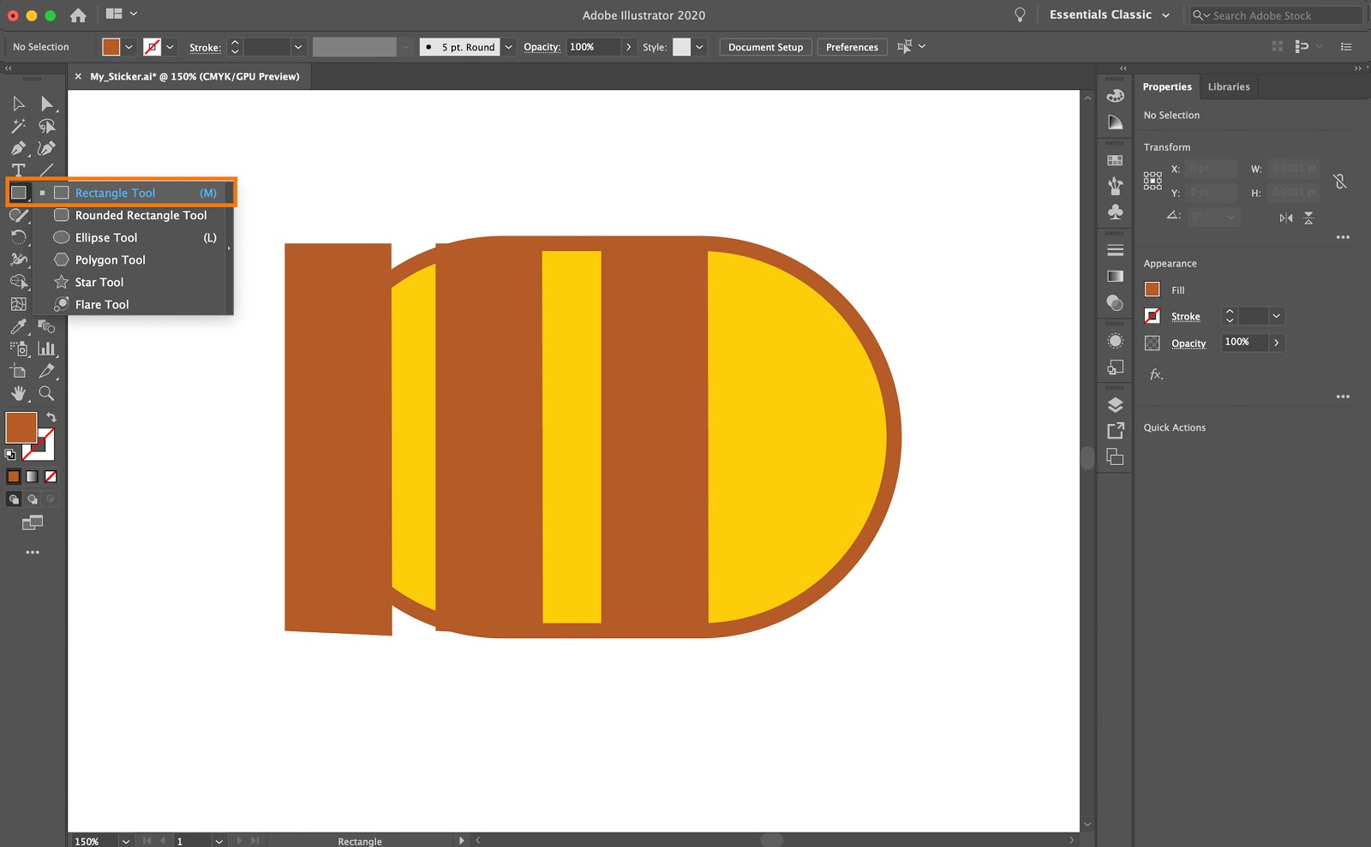Choose the Ellipse Tool from the flyout menu
The height and width of the screenshot is (847, 1371).
(106, 237)
